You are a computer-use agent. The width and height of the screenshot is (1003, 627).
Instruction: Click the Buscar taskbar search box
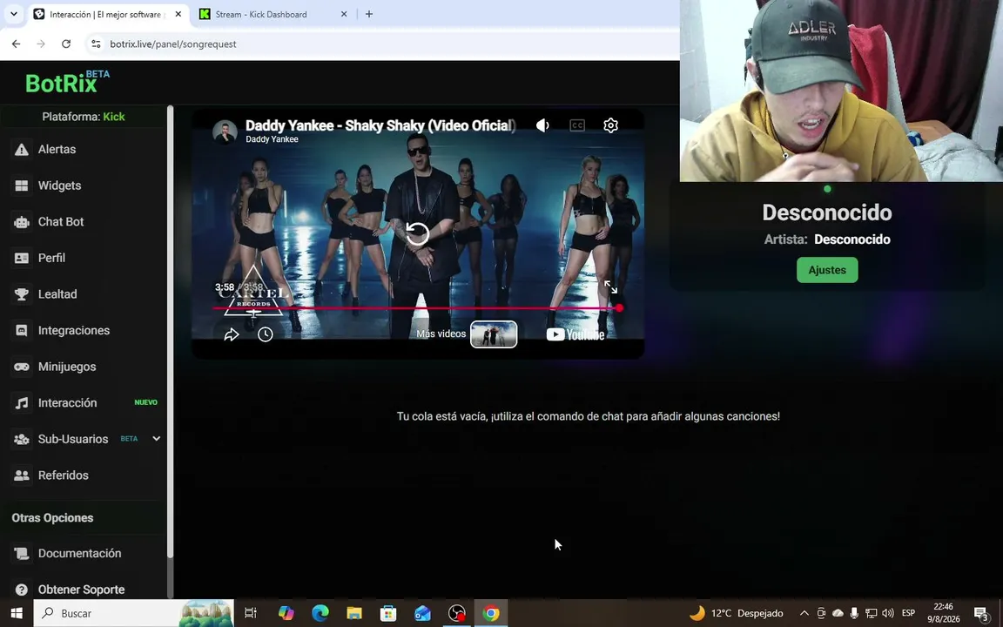133,614
